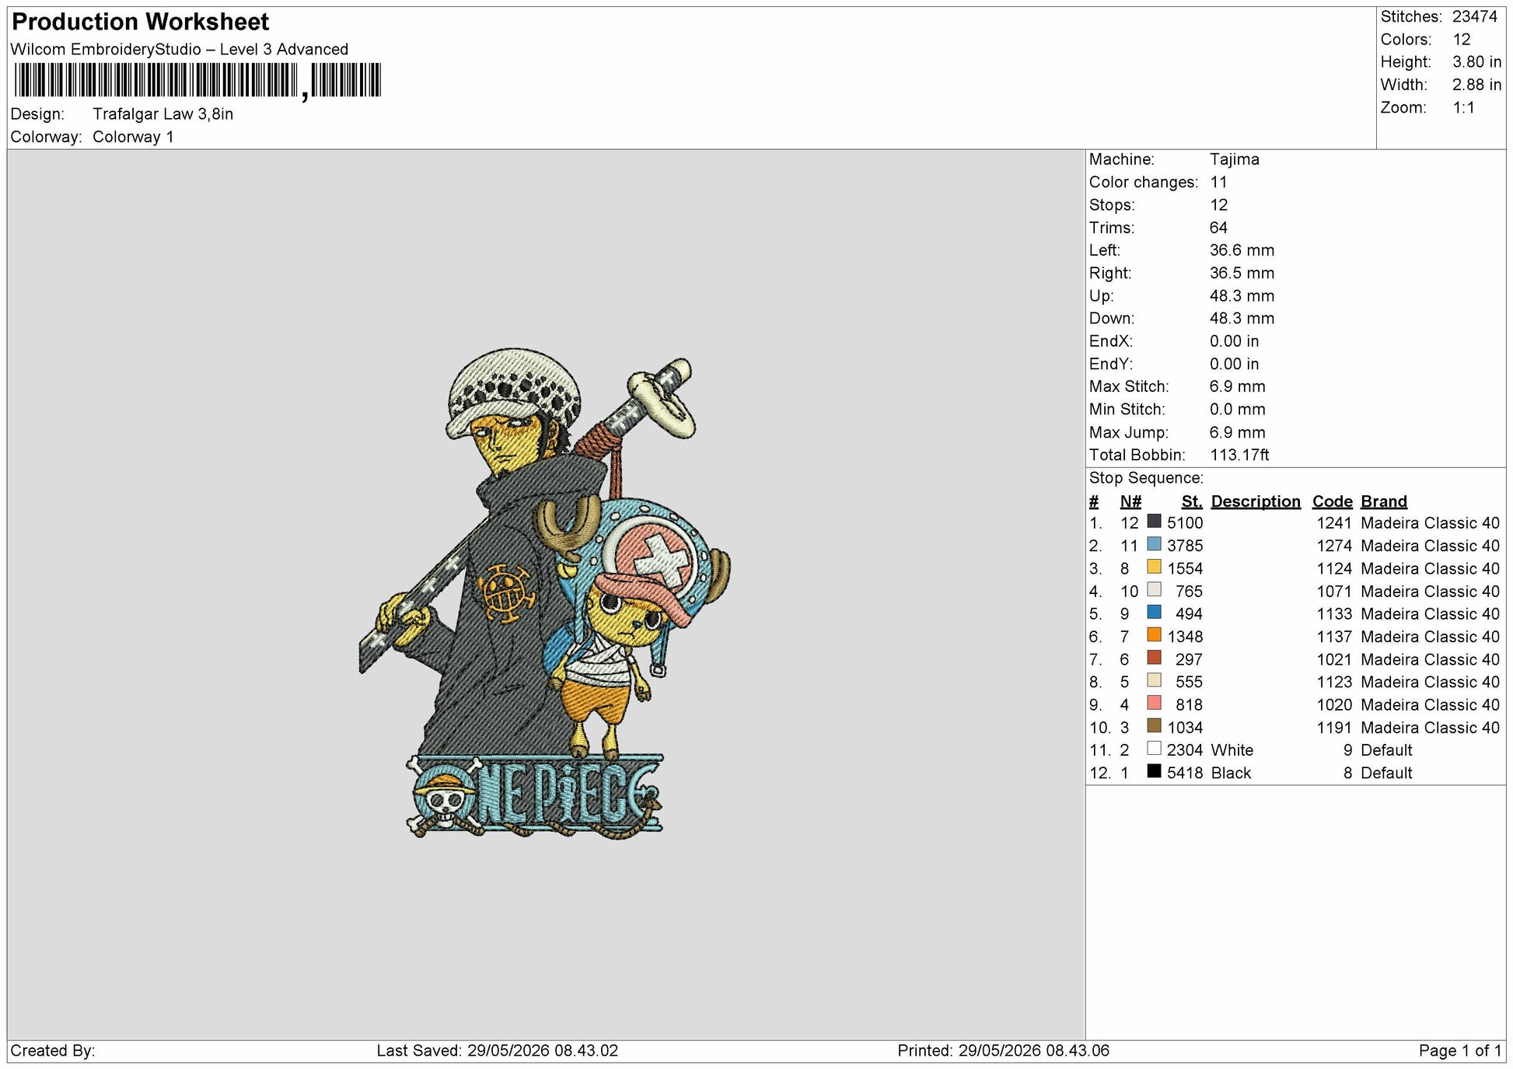Click the barcode under the Wilcom heading
1513x1069 pixels.
point(197,81)
